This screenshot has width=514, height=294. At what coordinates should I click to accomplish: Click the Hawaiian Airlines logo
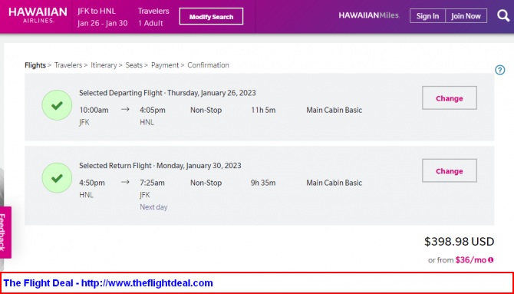(38, 15)
